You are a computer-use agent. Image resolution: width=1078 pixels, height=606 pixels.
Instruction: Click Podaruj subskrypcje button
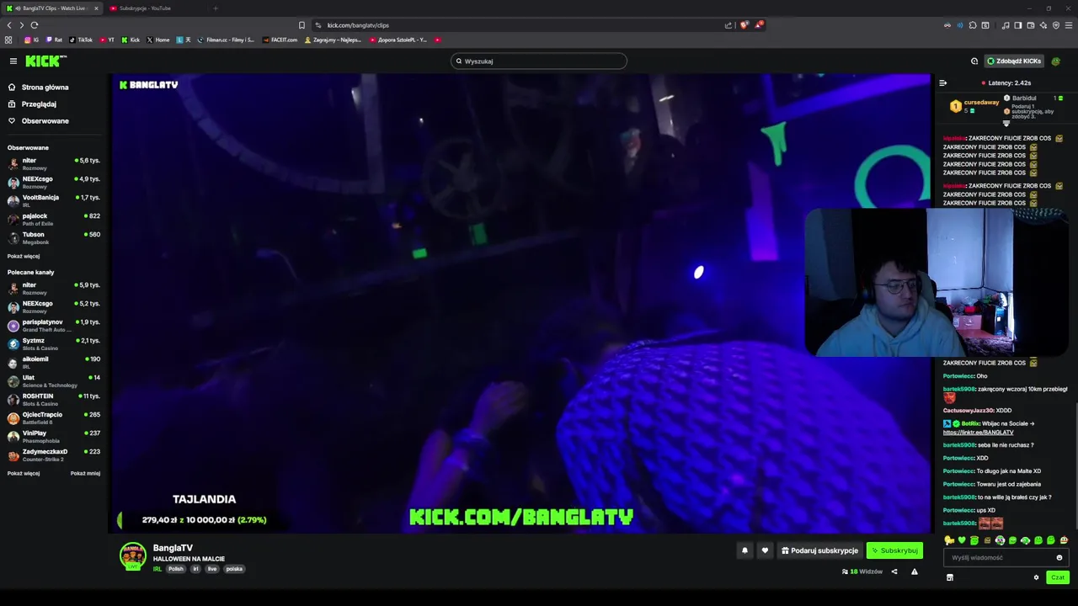click(x=819, y=550)
